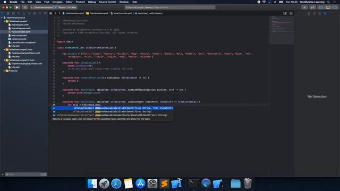Toggle the Inspectors panel visibility
The image size is (340, 191).
[335, 7]
